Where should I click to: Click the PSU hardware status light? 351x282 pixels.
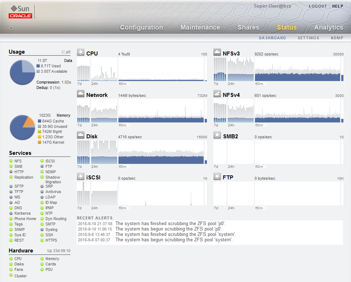click(42, 269)
